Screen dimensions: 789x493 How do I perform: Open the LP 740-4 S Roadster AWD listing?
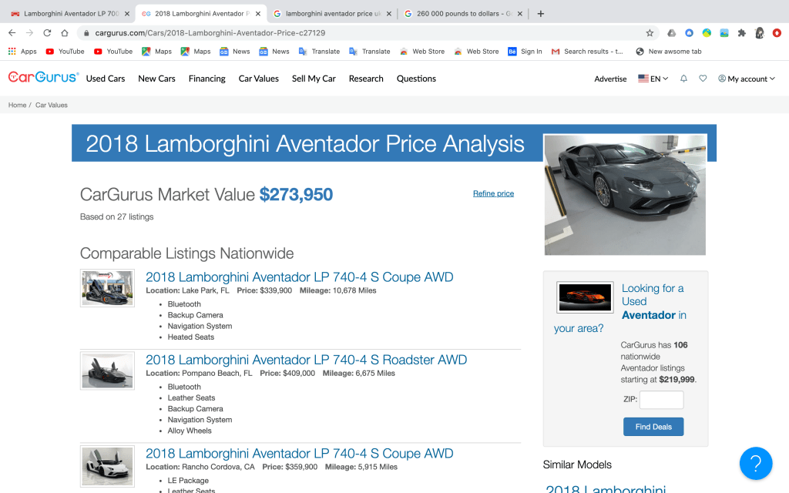pos(306,360)
